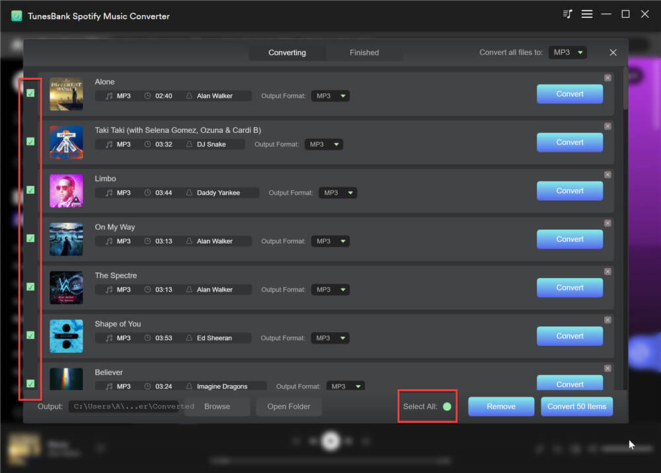Screen dimensions: 661x473
Task: Convert the On My Way track
Action: 570,239
